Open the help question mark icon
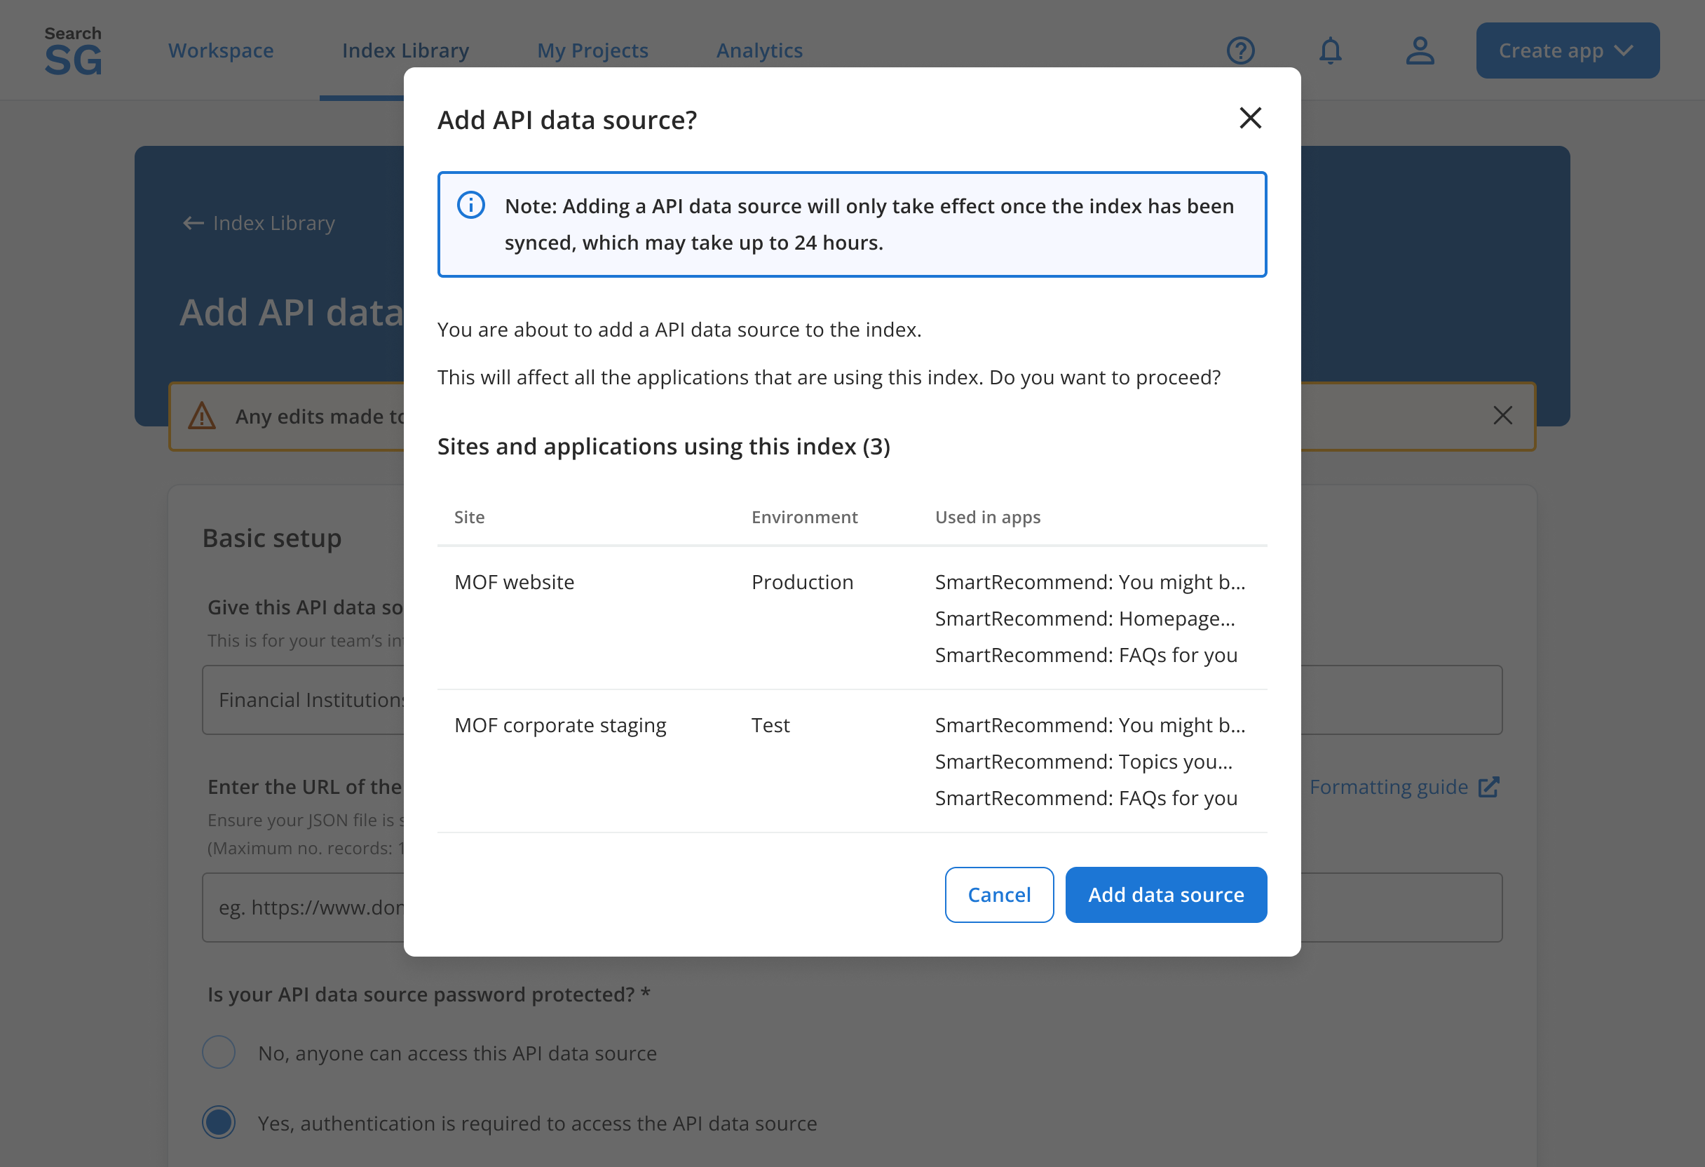 click(1240, 50)
